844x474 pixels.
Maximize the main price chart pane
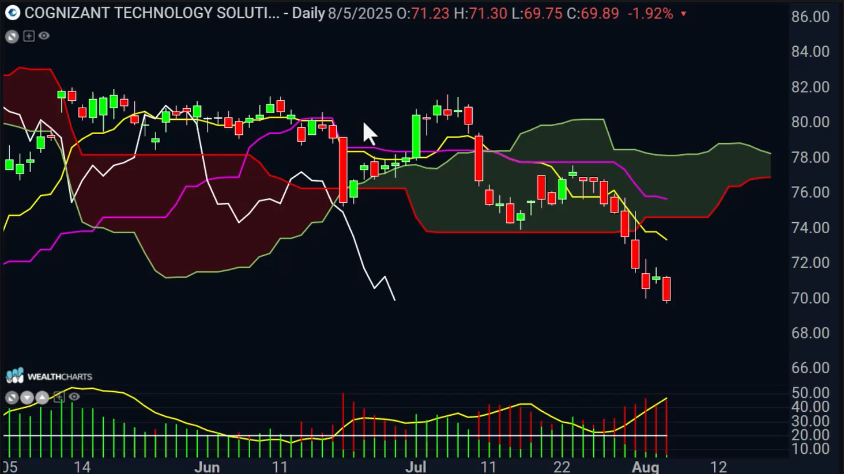click(12, 36)
